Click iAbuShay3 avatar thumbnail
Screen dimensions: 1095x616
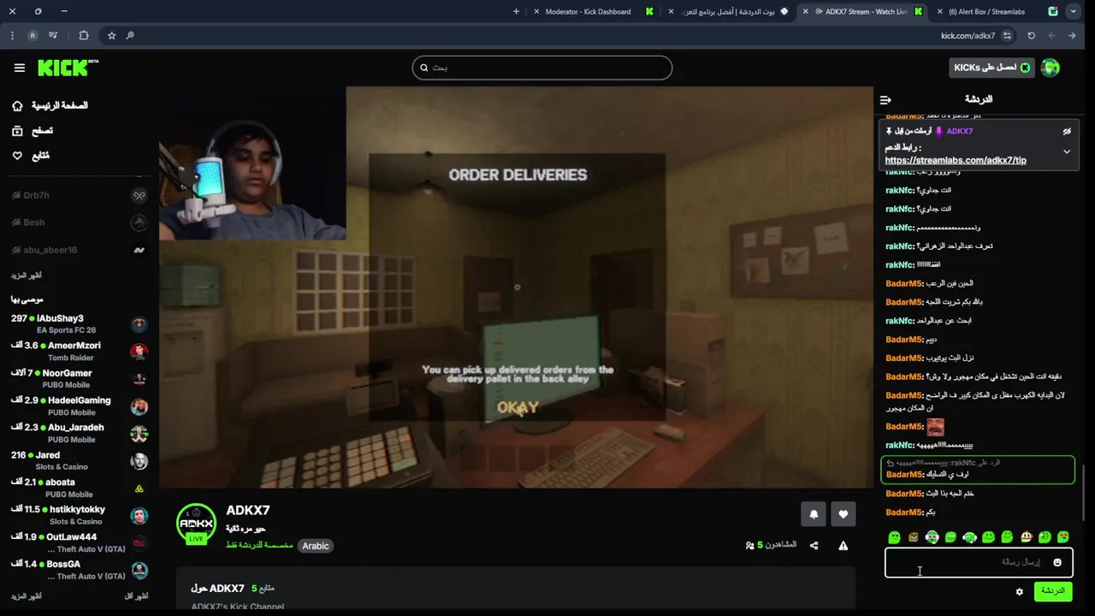pos(139,324)
